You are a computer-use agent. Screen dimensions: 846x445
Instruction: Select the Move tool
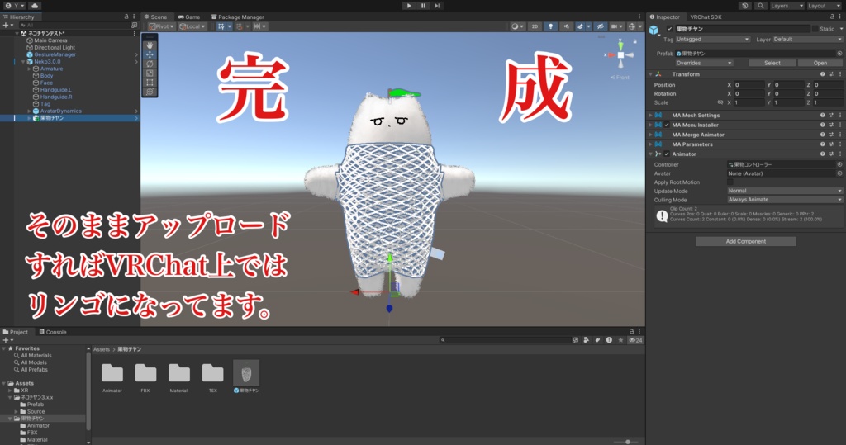tap(150, 54)
